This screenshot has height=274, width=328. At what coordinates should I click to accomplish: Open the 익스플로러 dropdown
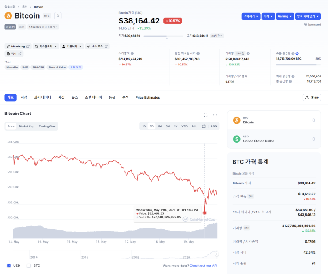click(x=46, y=46)
